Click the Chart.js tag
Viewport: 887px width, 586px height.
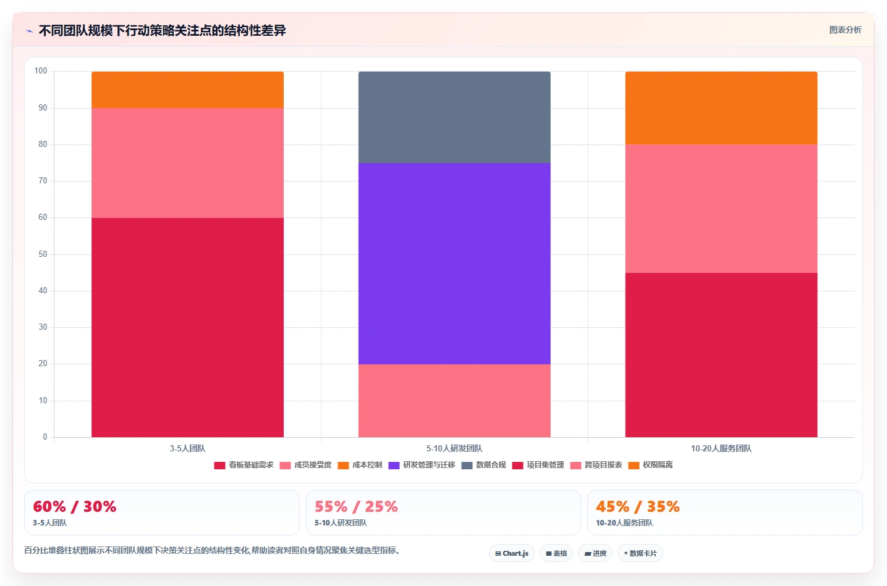point(512,553)
